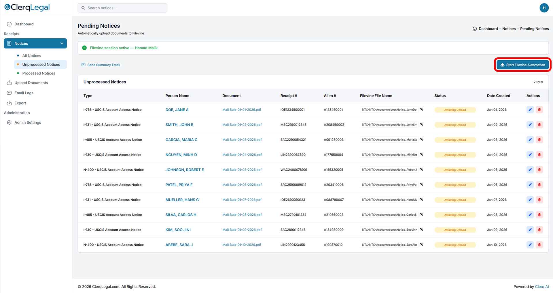
Task: Start Filevine Automation
Action: (522, 65)
